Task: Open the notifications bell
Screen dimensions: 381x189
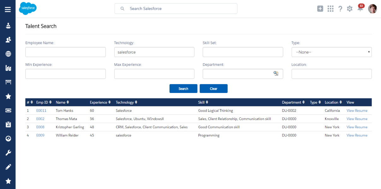Action: coord(360,9)
